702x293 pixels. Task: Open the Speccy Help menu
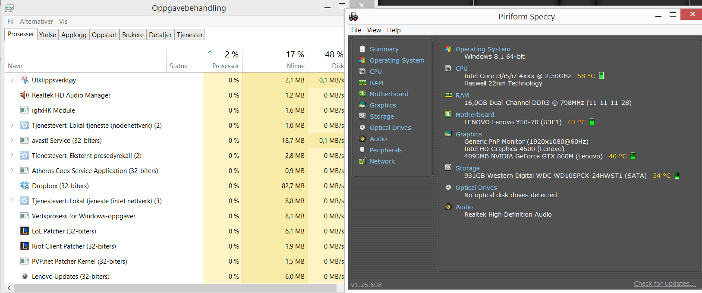pos(394,30)
